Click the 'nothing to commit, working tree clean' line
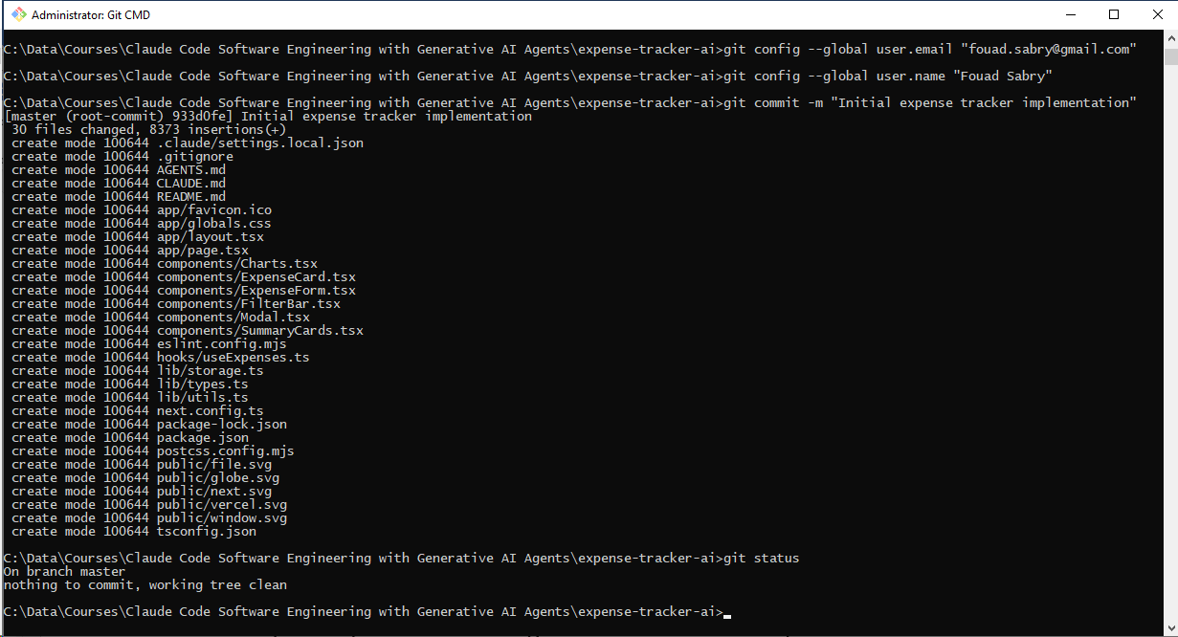 pos(145,584)
